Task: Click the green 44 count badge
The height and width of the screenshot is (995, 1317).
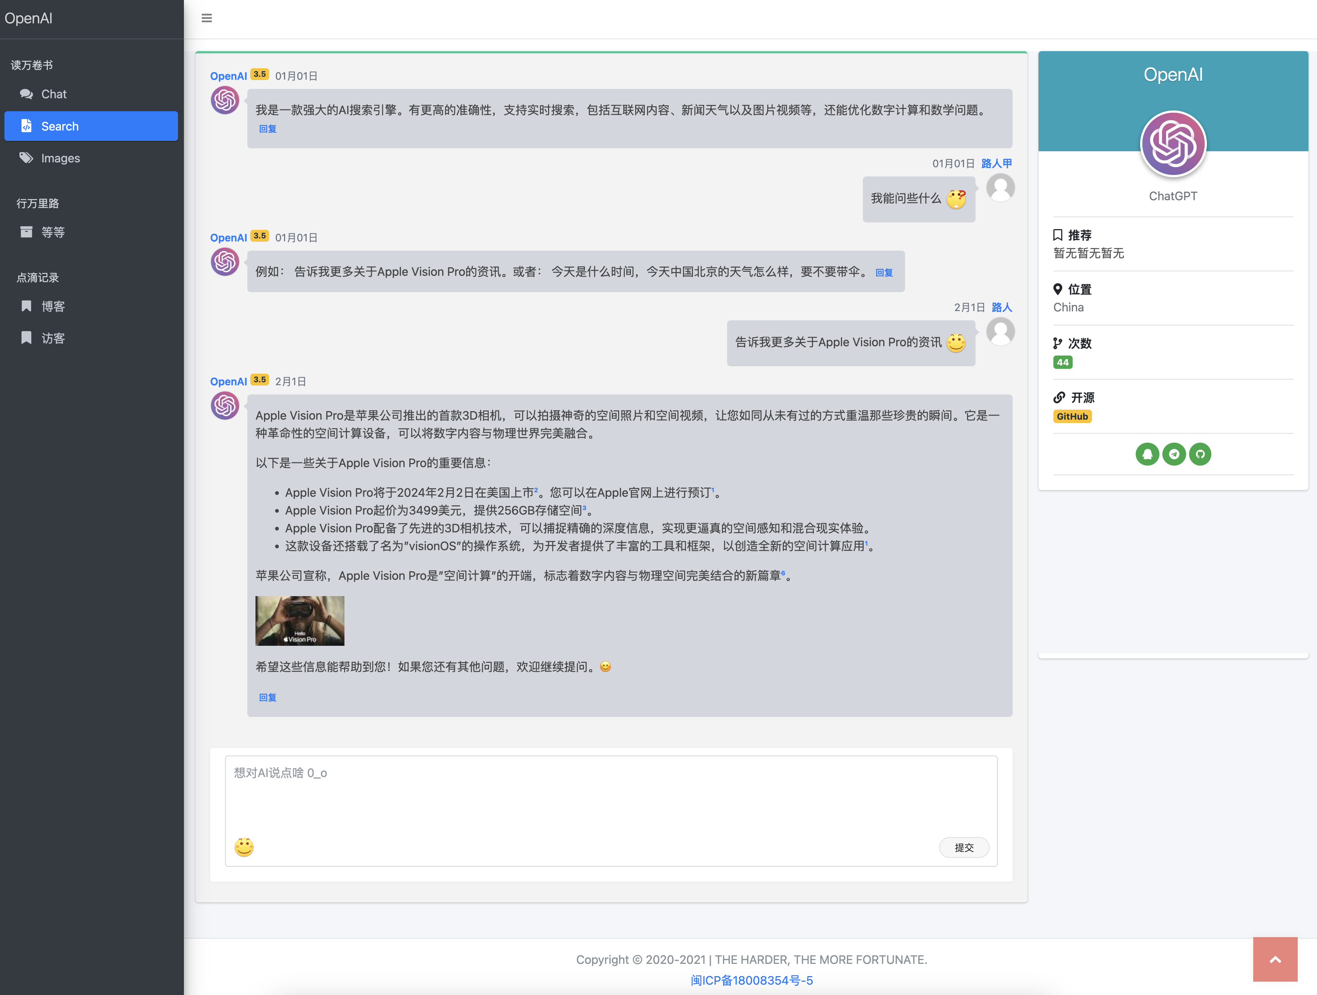Action: [1063, 362]
